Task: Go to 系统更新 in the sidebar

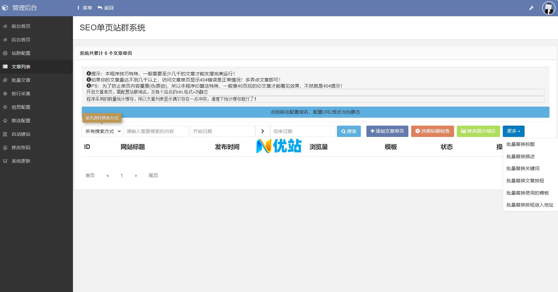Action: click(21, 161)
